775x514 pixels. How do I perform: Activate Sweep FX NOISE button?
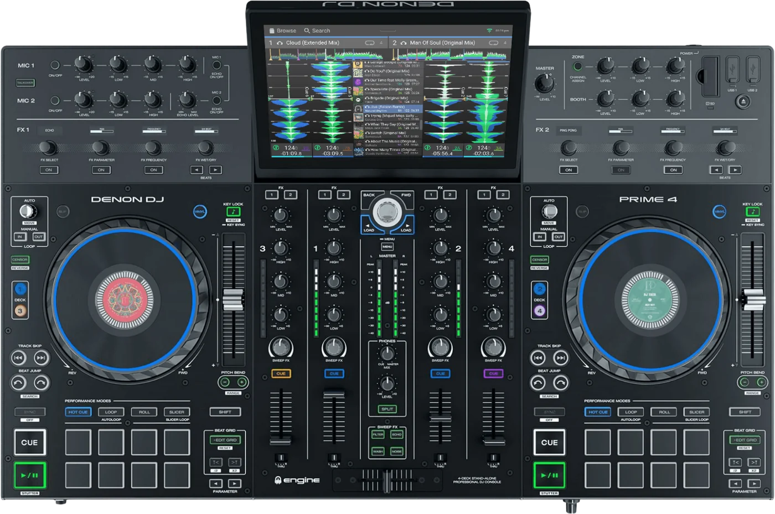[397, 451]
